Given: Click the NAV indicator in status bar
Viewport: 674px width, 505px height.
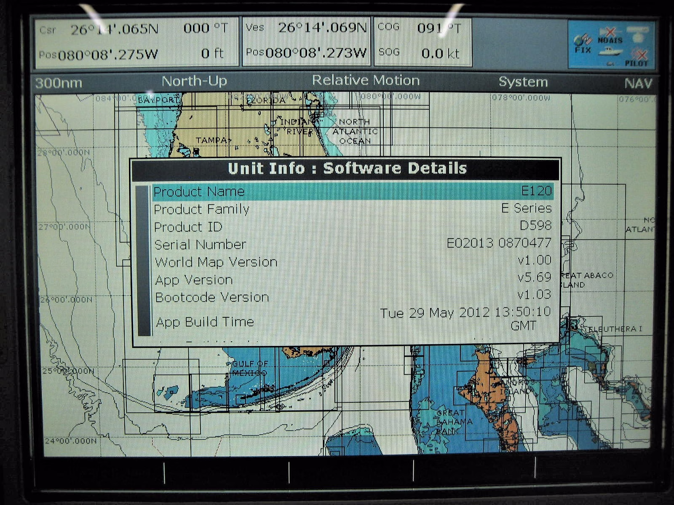Looking at the screenshot, I should tap(638, 83).
